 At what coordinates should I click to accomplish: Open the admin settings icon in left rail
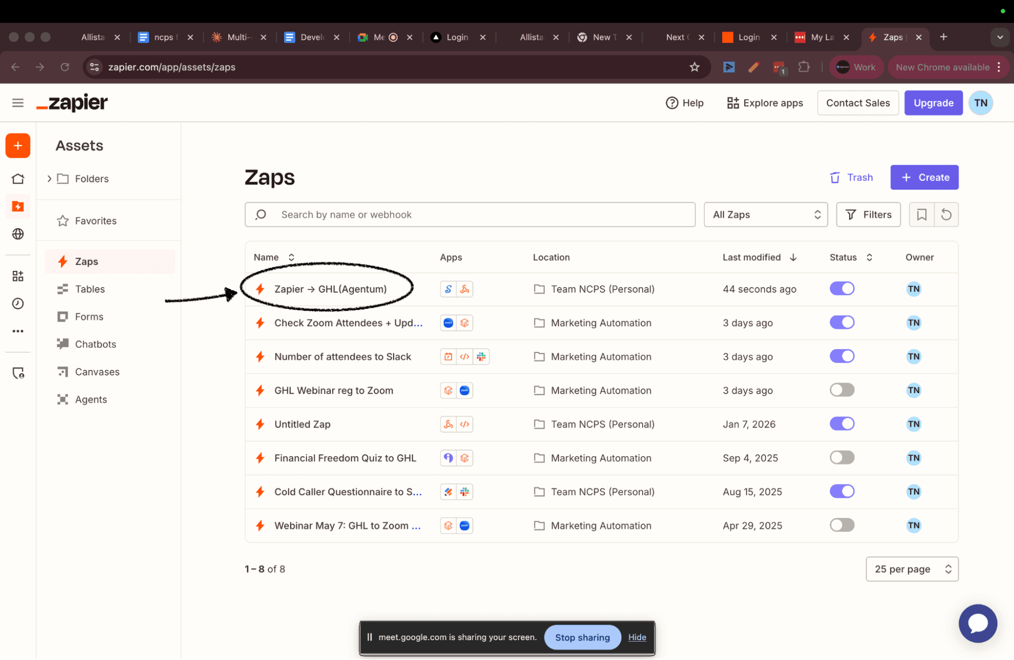coord(18,373)
